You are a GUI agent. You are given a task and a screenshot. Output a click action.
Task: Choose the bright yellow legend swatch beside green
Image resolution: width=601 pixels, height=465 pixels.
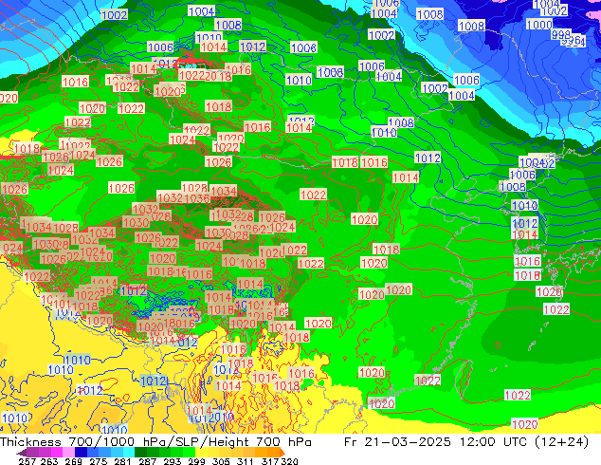coord(201,453)
